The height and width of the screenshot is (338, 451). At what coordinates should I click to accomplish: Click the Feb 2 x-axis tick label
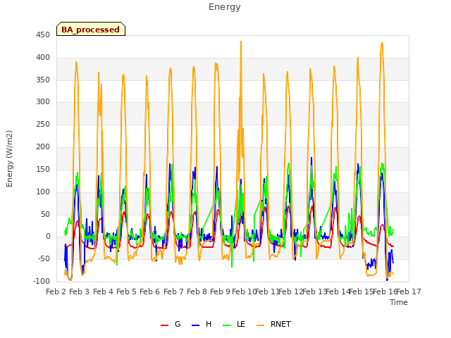(x=56, y=292)
